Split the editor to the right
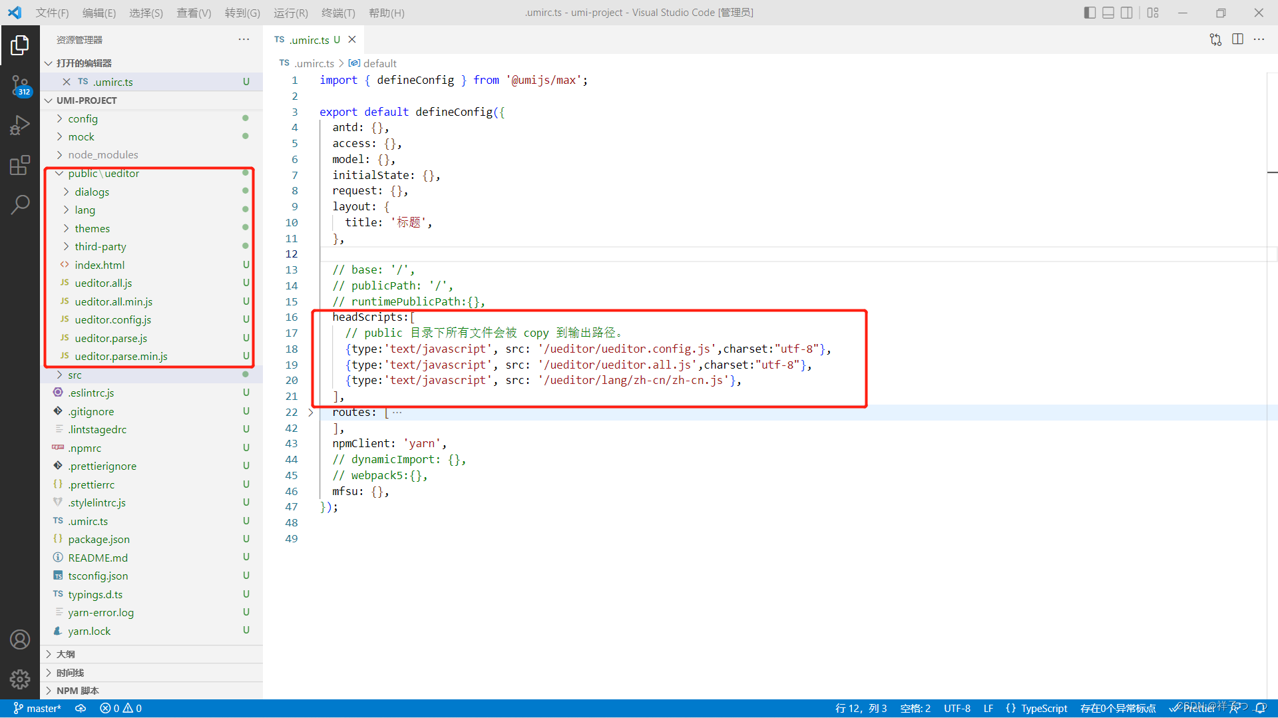The width and height of the screenshot is (1278, 718). pos(1237,40)
